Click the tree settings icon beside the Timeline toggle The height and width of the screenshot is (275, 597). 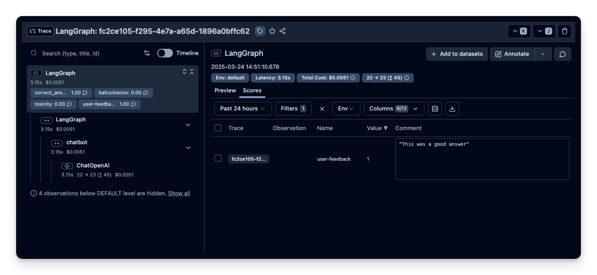[x=147, y=53]
